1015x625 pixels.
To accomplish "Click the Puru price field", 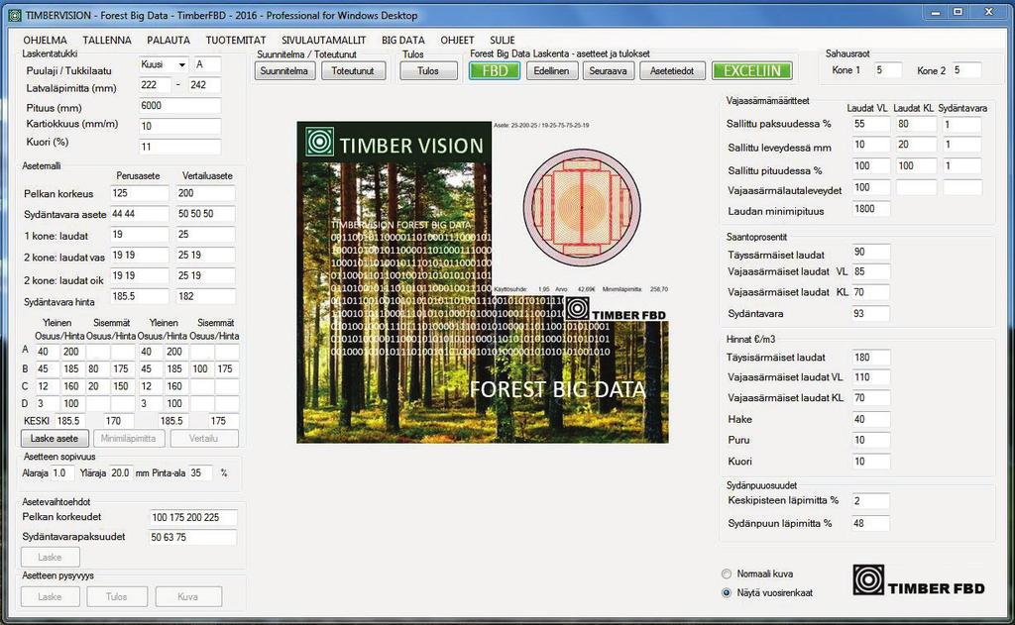I will point(870,441).
